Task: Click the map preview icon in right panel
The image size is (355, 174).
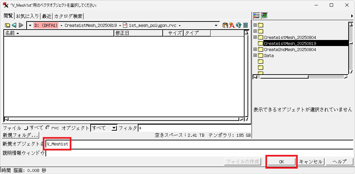Action: pos(264,15)
